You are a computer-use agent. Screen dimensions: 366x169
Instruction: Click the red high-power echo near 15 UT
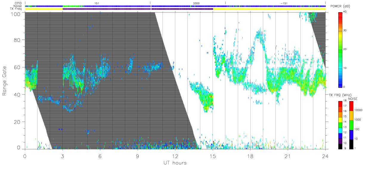pyautogui.click(x=211, y=96)
